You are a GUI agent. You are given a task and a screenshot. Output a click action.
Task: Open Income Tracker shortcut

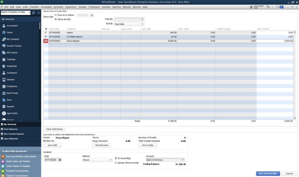pyautogui.click(x=14, y=46)
